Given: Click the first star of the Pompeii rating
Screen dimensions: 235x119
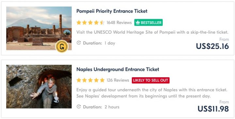Looking at the screenshot, I should [x=79, y=22].
